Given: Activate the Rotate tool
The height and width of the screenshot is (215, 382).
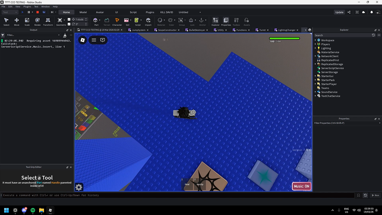Looking at the screenshot, I should click(x=37, y=21).
